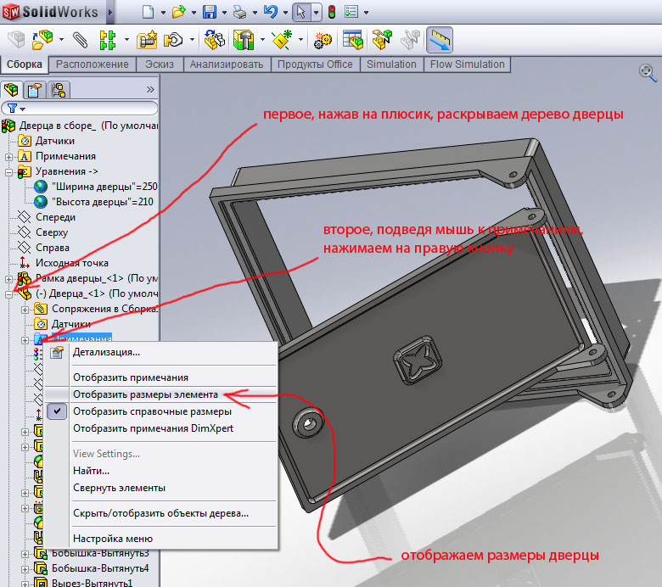Click the Undo arrow icon

tap(271, 13)
